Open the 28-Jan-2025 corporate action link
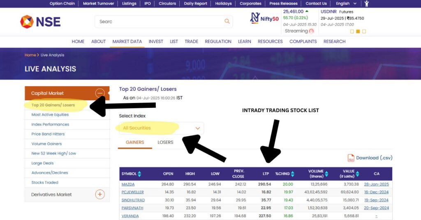The height and width of the screenshot is (220, 421). 377,184
